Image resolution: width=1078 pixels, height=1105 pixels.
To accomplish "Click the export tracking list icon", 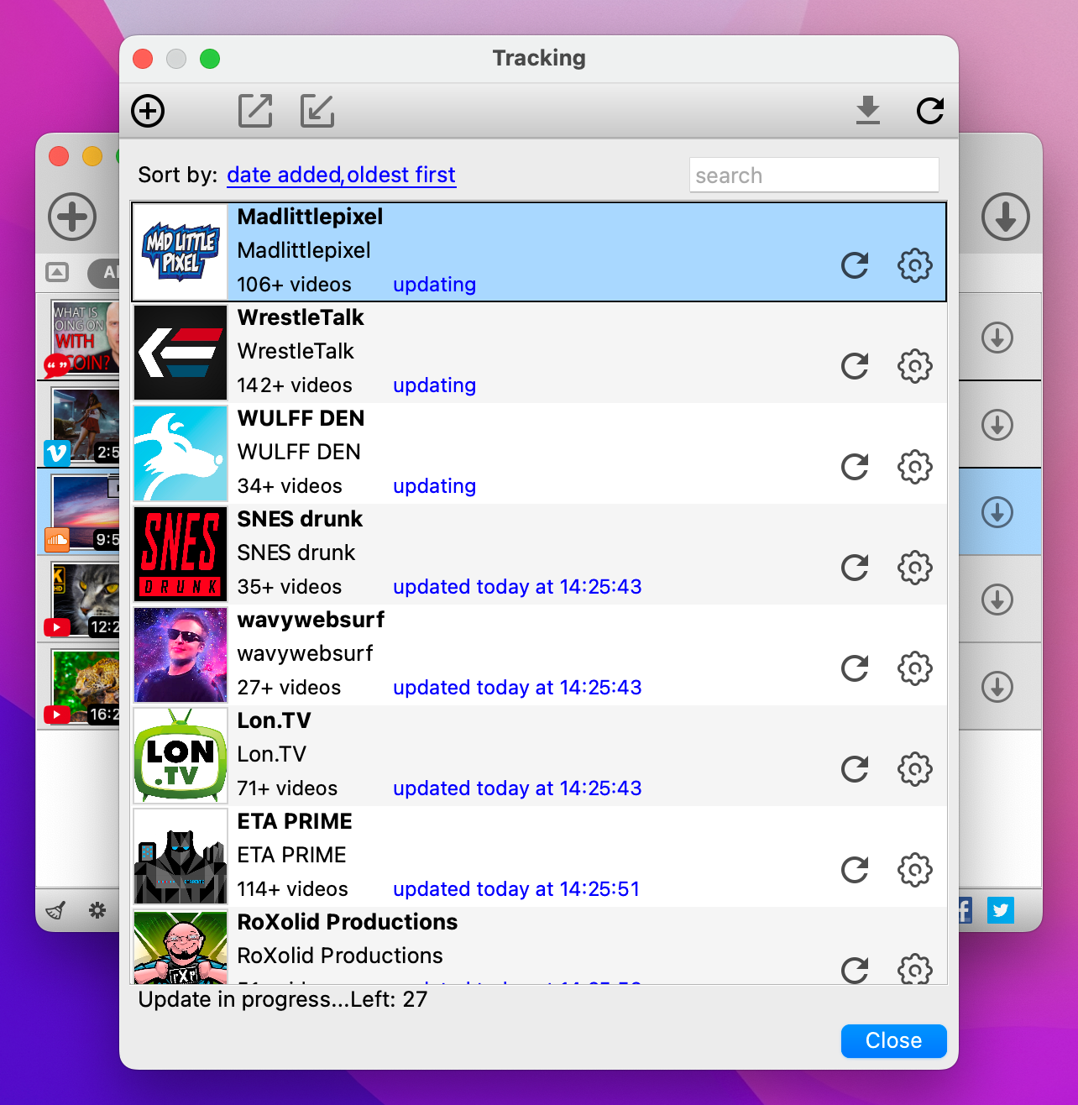I will 255,111.
